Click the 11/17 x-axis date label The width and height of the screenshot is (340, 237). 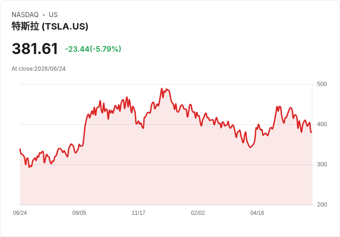(x=139, y=213)
